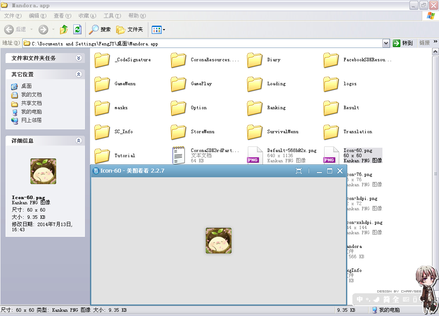Select the SC_Info folder
This screenshot has width=439, height=316.
[x=114, y=131]
